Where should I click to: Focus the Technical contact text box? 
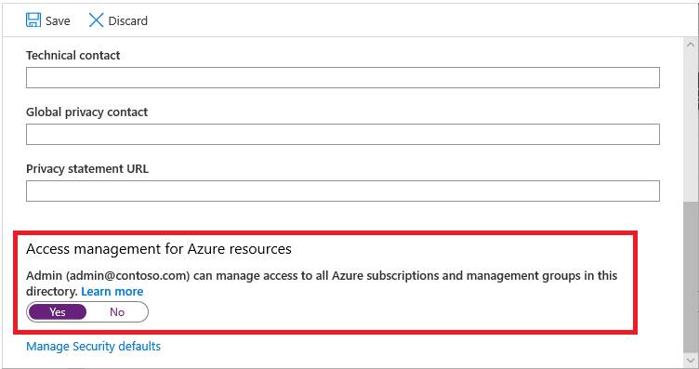[343, 77]
